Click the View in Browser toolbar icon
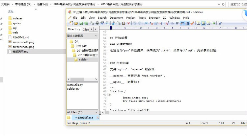This screenshot has width=247, height=136. click(107, 23)
